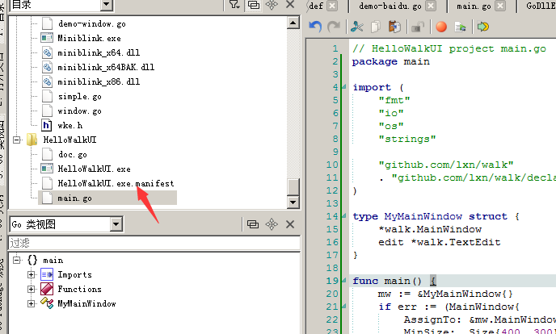
Task: Select Miniblink.exe in the file tree
Action: (90, 38)
